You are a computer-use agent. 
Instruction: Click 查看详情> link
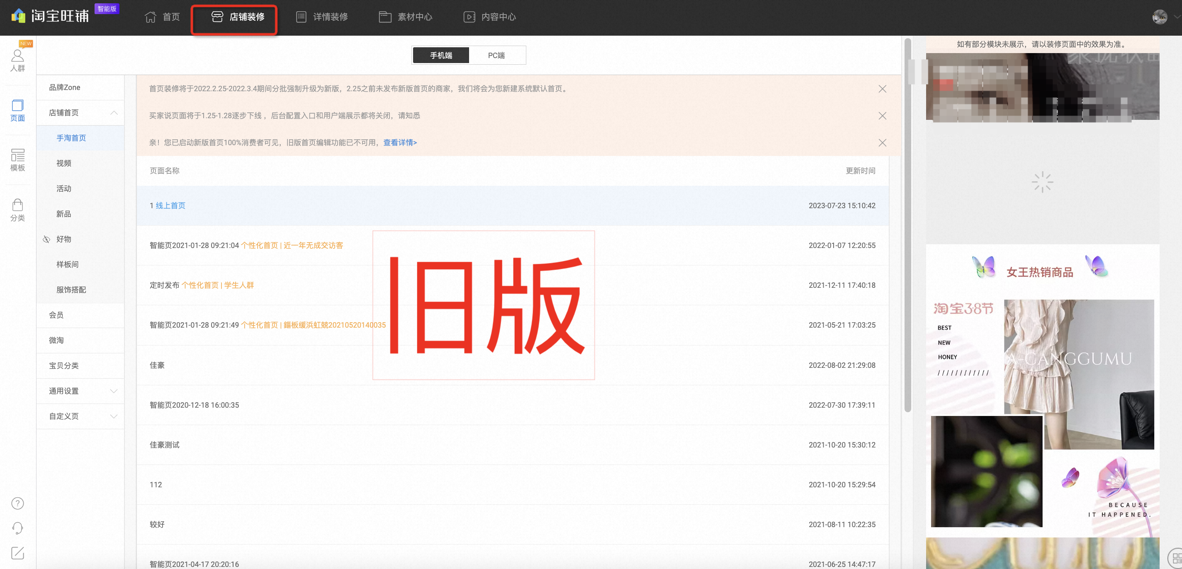(400, 142)
